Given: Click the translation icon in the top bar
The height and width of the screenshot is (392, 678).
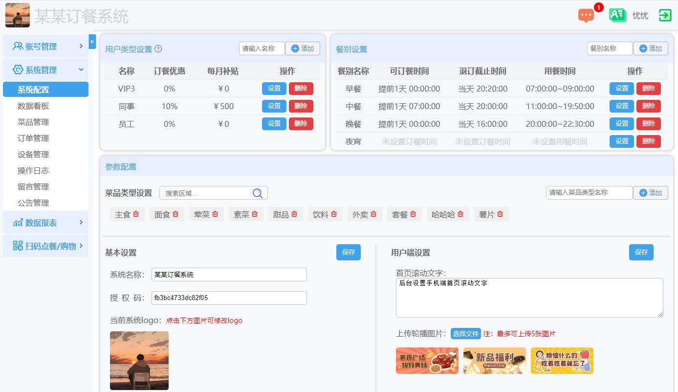Looking at the screenshot, I should (x=617, y=15).
